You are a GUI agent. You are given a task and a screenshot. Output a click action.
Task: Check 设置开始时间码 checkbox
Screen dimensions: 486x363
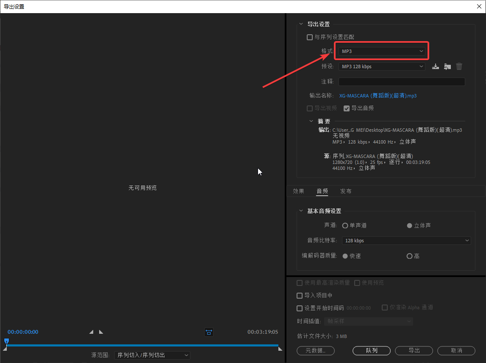pyautogui.click(x=300, y=308)
